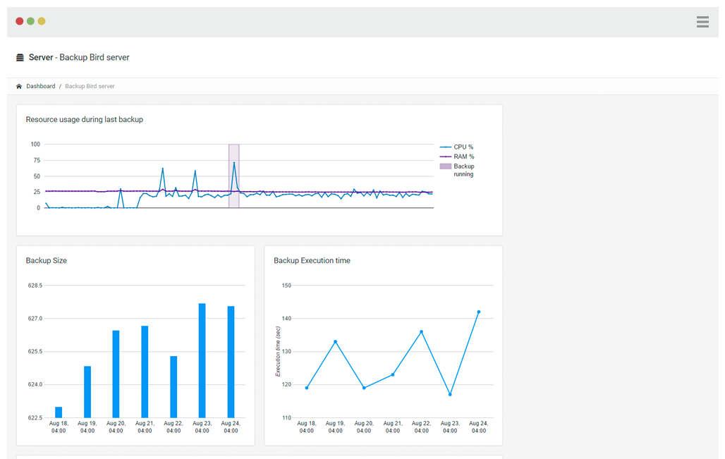Click the Resource usage during last backup title
The height and width of the screenshot is (459, 725).
(x=85, y=120)
